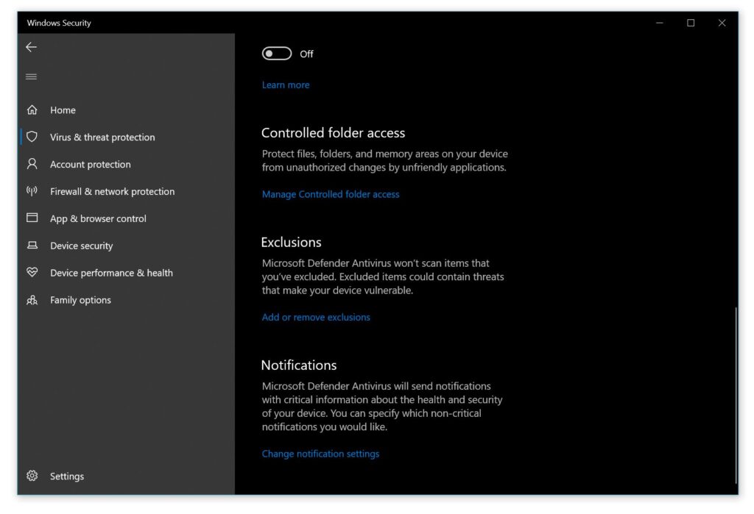Maximize the Windows Security window

coord(691,23)
